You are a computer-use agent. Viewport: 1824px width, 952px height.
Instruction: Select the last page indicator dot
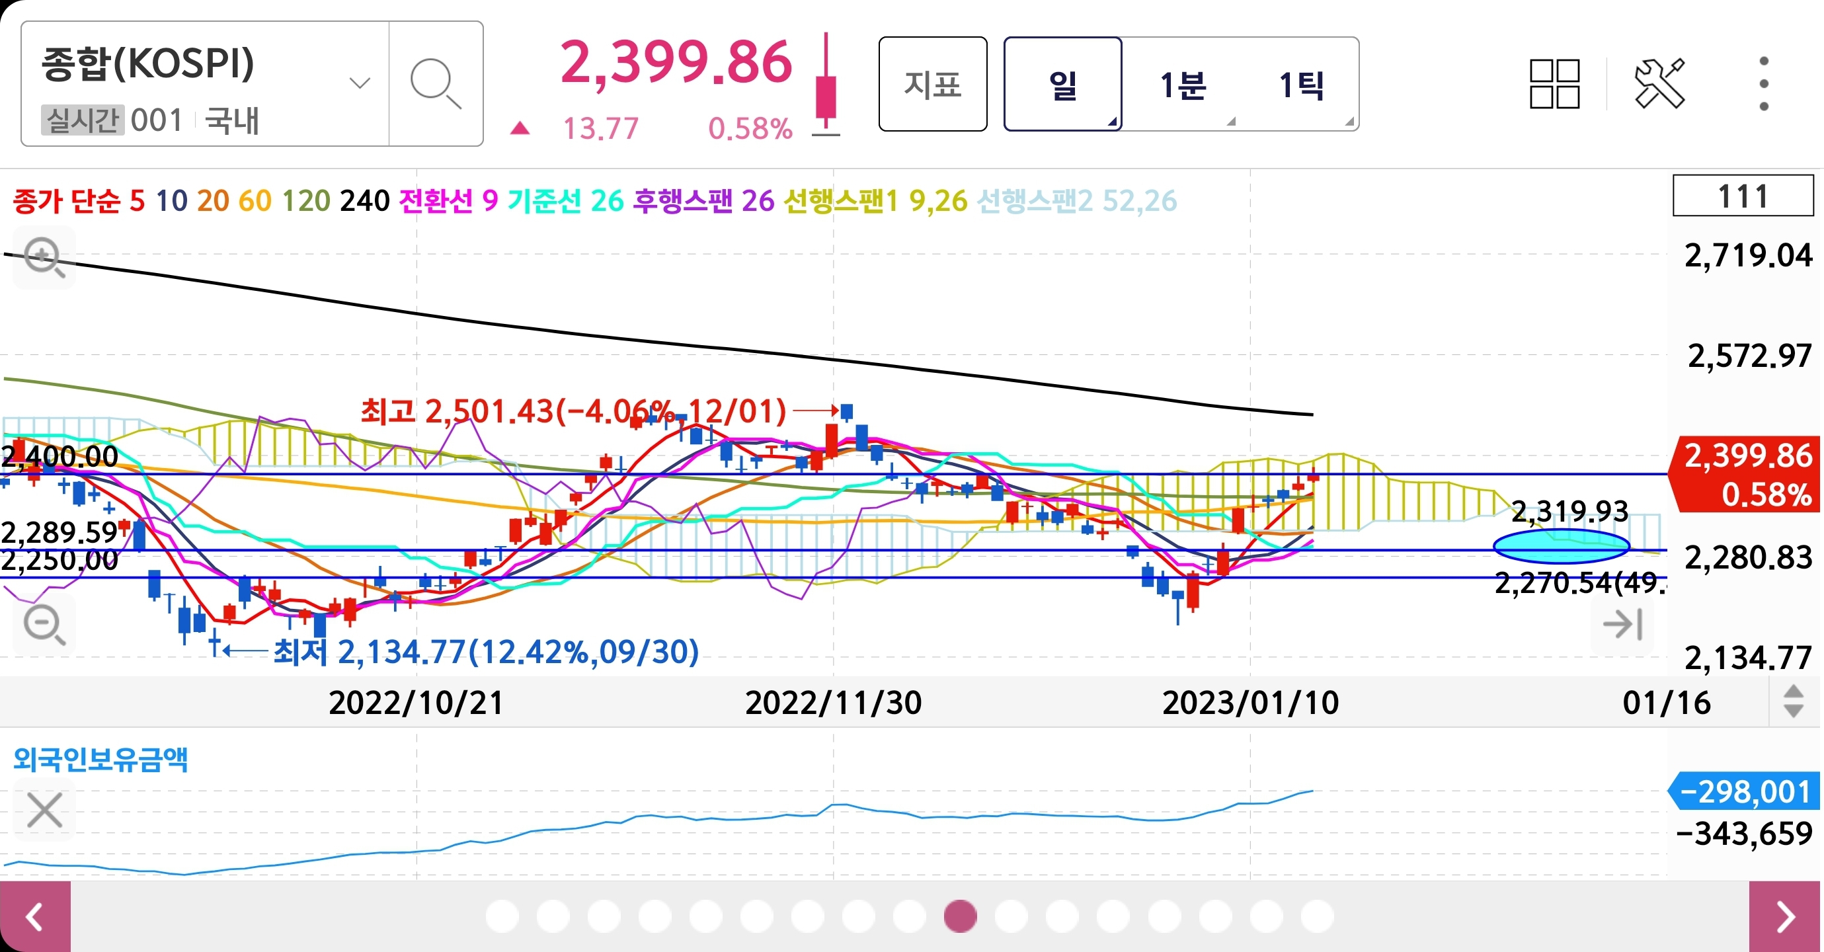1317,916
